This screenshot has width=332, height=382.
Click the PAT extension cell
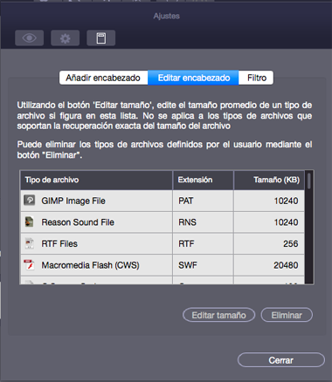[x=204, y=201]
